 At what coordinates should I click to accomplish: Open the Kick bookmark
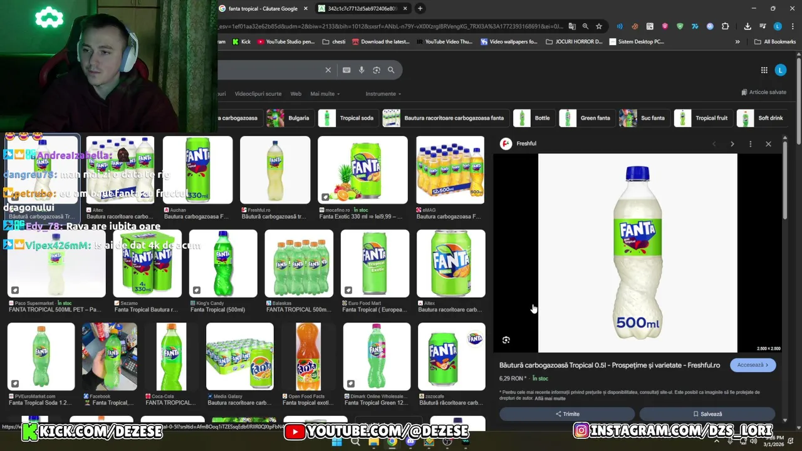(x=241, y=42)
